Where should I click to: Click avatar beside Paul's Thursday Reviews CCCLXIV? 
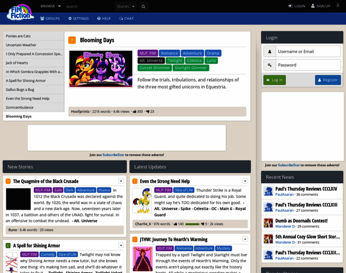point(268,191)
